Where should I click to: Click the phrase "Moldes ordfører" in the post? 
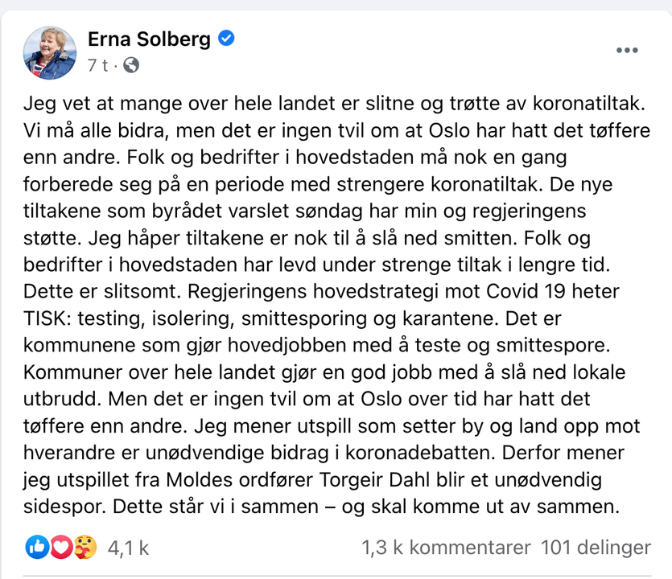click(240, 479)
